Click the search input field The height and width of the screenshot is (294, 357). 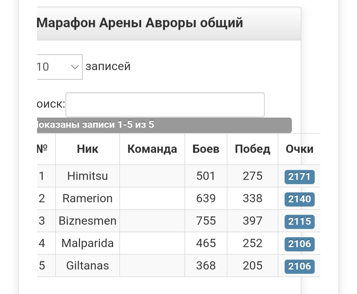click(x=165, y=105)
